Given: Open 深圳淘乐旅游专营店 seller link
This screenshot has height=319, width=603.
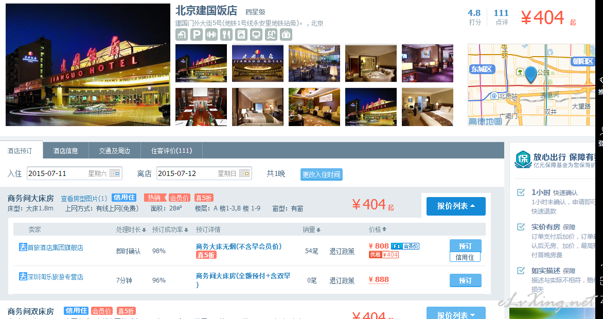Looking at the screenshot, I should (x=56, y=277).
